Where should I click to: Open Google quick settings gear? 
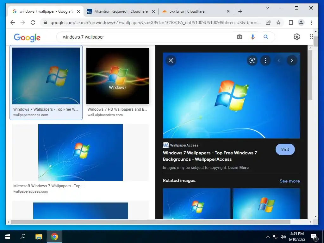click(x=296, y=37)
